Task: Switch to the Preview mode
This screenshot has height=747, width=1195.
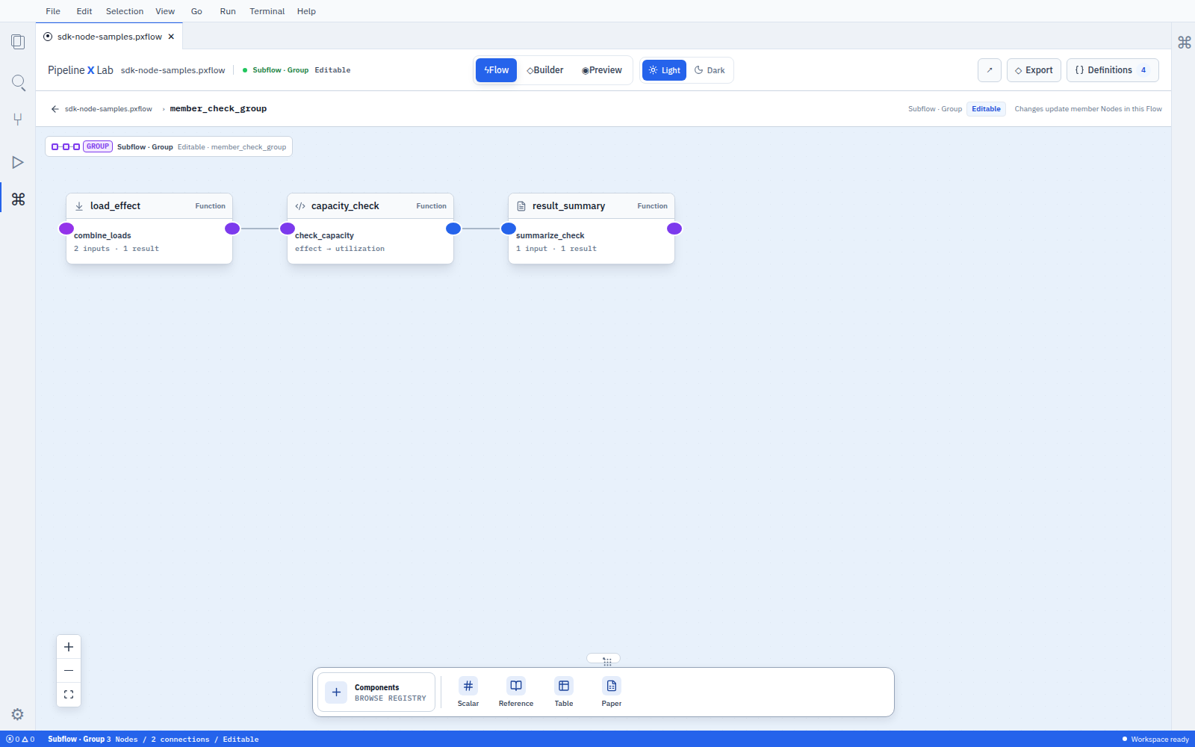Action: (602, 70)
